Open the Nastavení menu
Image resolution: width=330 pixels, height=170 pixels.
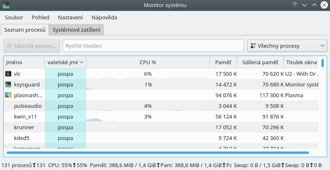[x=70, y=17]
